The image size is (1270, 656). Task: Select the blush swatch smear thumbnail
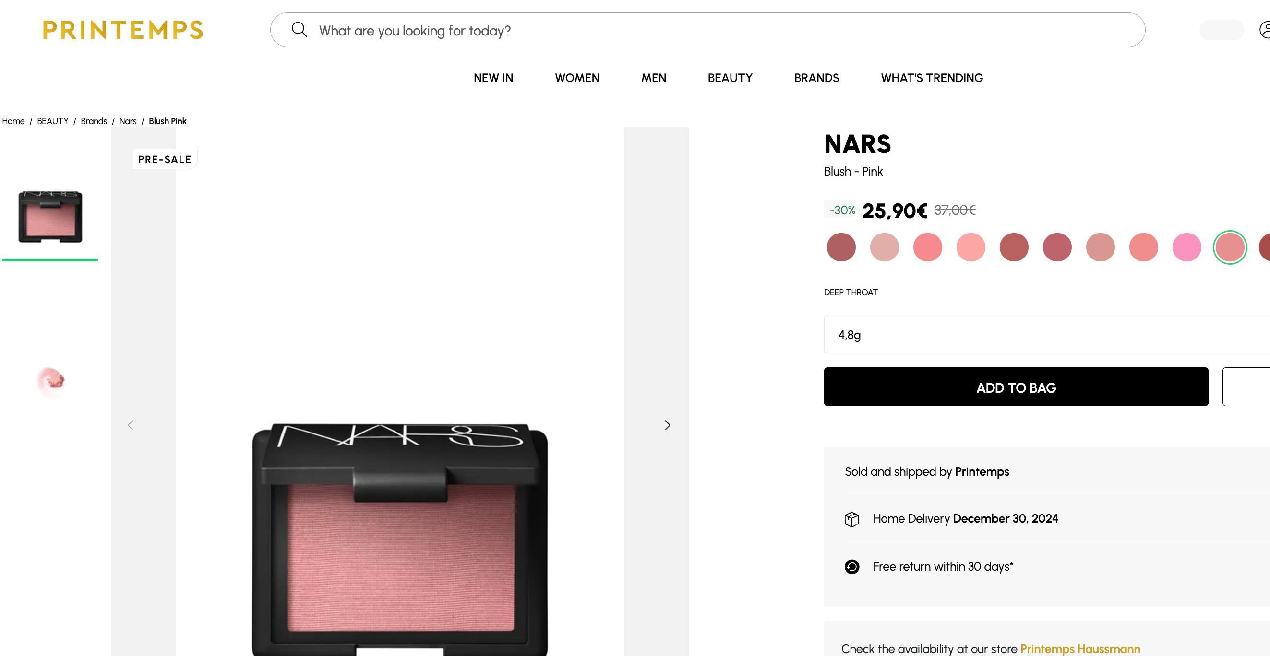[x=50, y=382]
